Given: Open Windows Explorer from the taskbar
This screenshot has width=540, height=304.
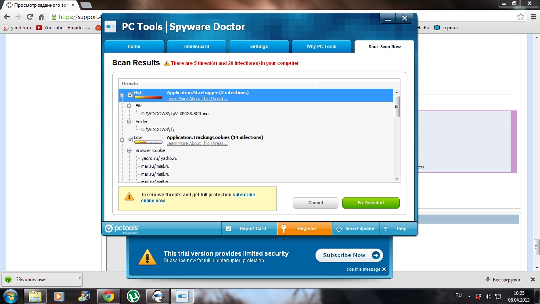Looking at the screenshot, I should pos(35,296).
